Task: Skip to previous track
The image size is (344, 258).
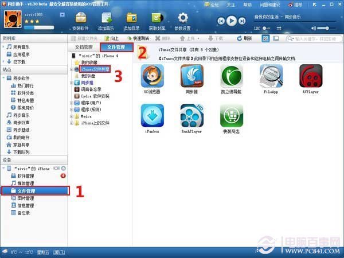Action: [221, 21]
